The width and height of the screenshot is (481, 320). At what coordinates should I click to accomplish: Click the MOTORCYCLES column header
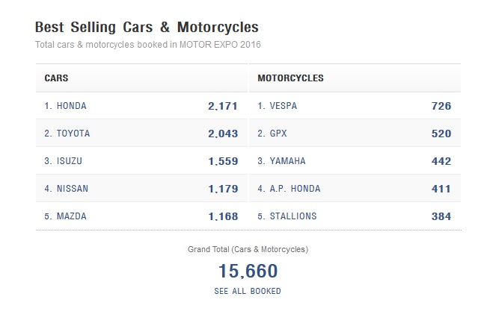click(x=290, y=78)
